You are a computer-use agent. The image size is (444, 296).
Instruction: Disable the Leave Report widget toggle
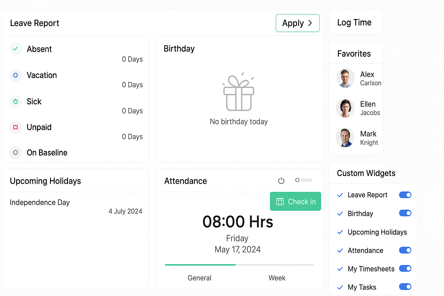(405, 195)
